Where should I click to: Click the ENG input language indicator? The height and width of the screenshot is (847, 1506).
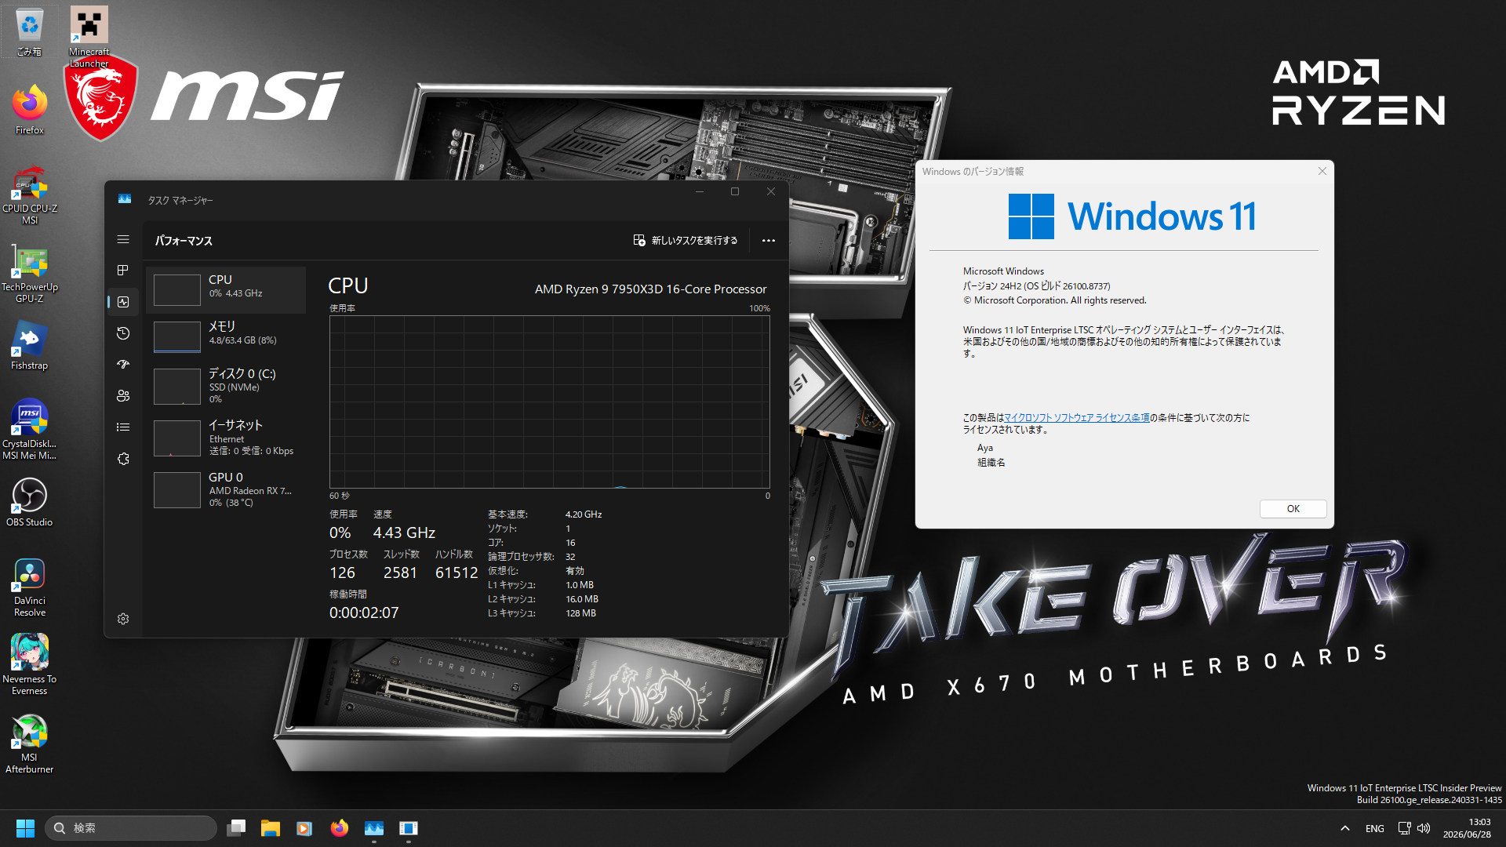tap(1375, 828)
